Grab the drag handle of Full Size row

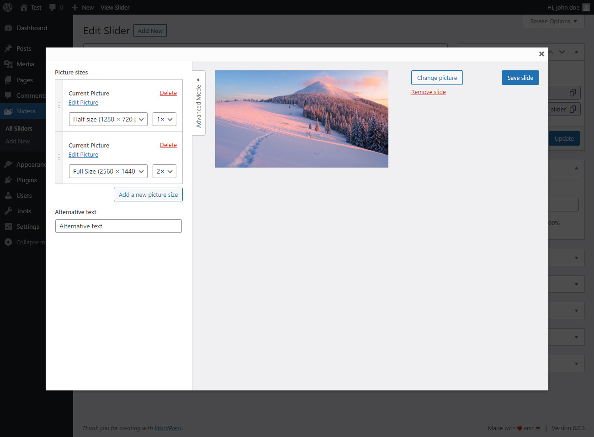coord(59,158)
